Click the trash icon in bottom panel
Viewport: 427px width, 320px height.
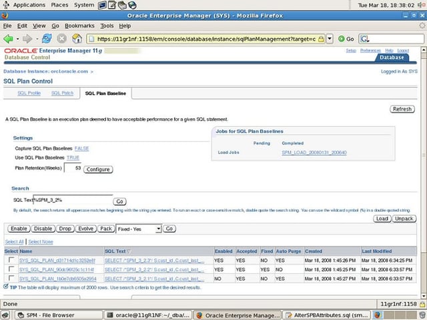click(422, 315)
